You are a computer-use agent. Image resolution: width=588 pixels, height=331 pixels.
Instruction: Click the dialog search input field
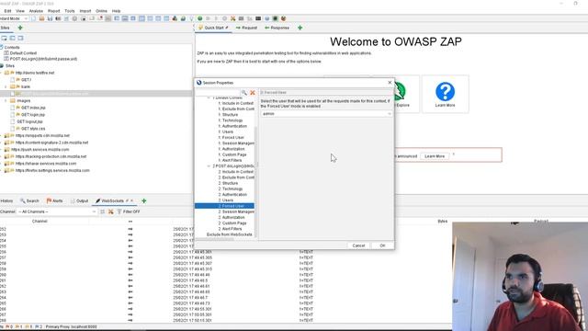pos(218,92)
